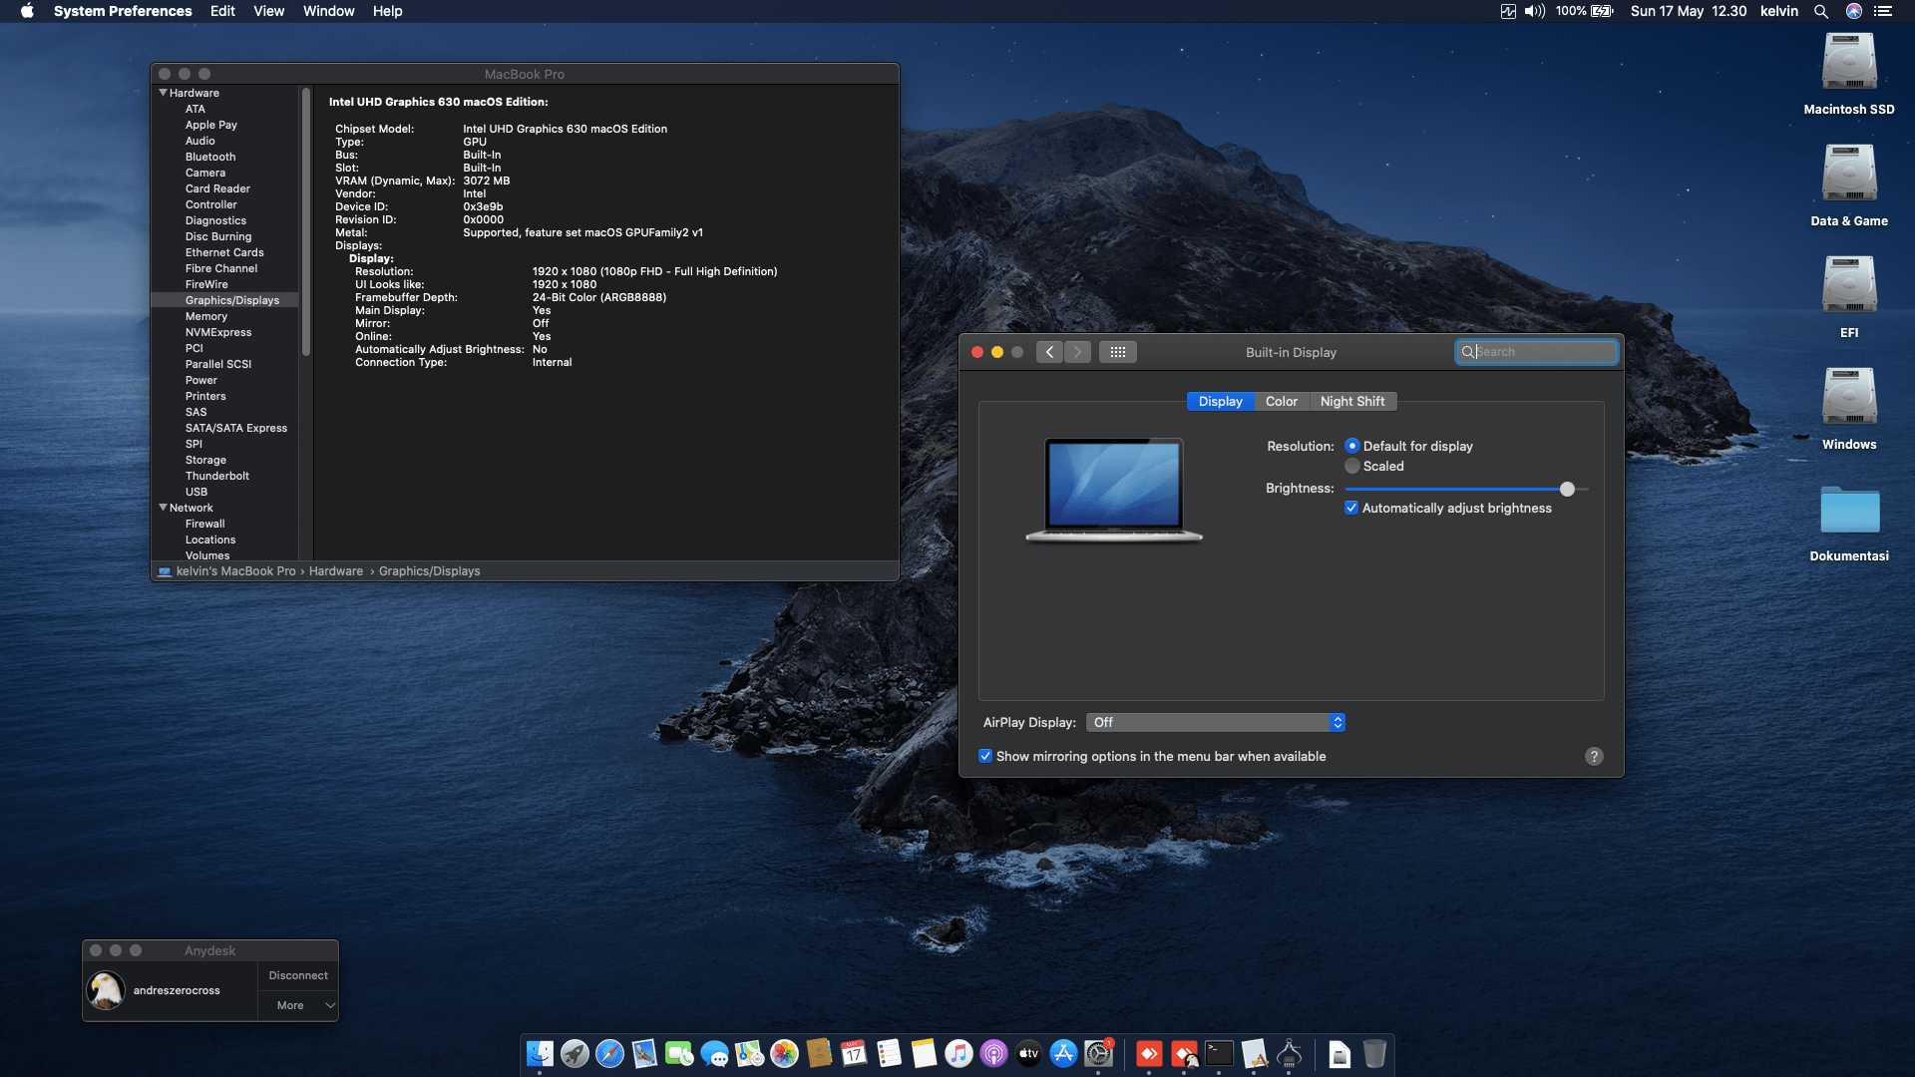1915x1077 pixels.
Task: Open Apple TV from the dock
Action: 1028,1054
